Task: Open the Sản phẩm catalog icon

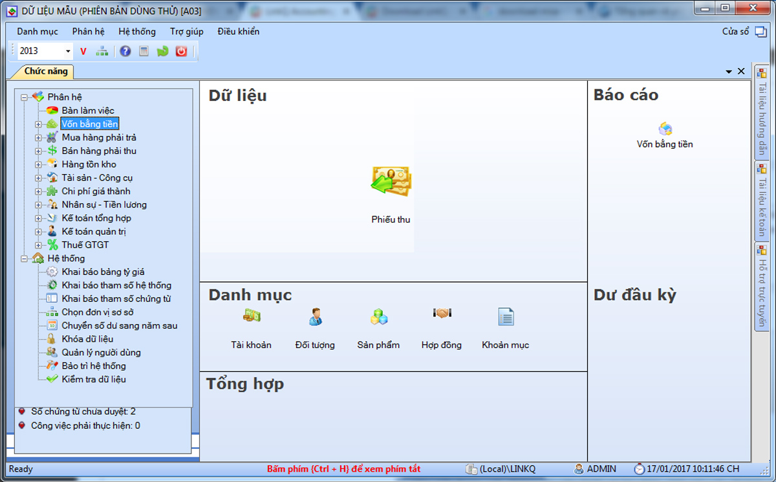Action: pyautogui.click(x=378, y=316)
